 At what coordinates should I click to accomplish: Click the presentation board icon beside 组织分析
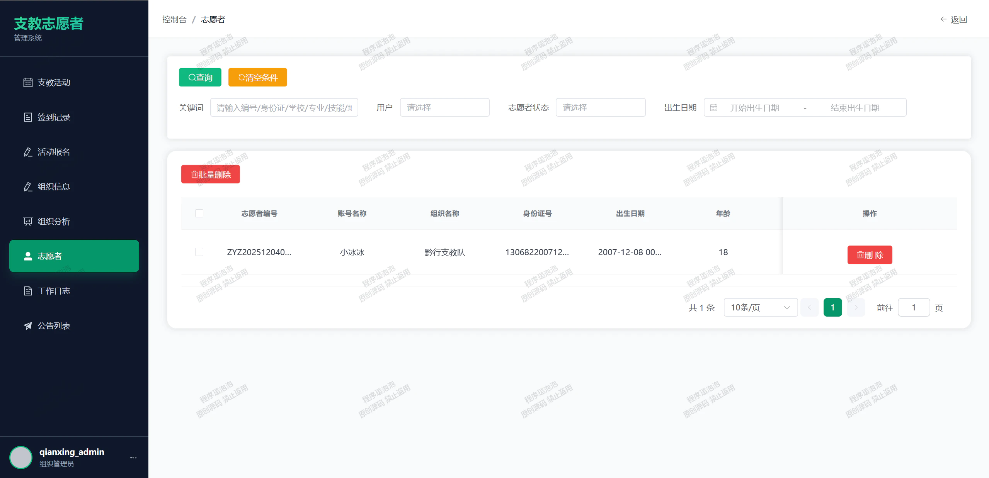point(28,222)
